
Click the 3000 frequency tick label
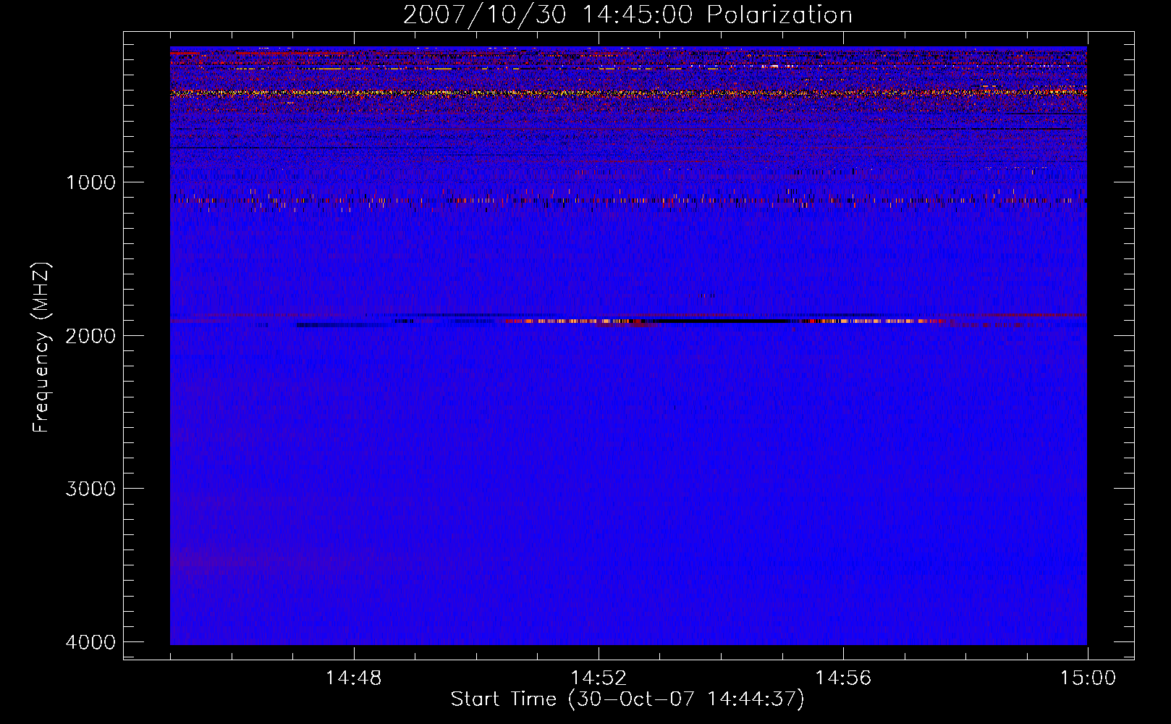tap(90, 488)
